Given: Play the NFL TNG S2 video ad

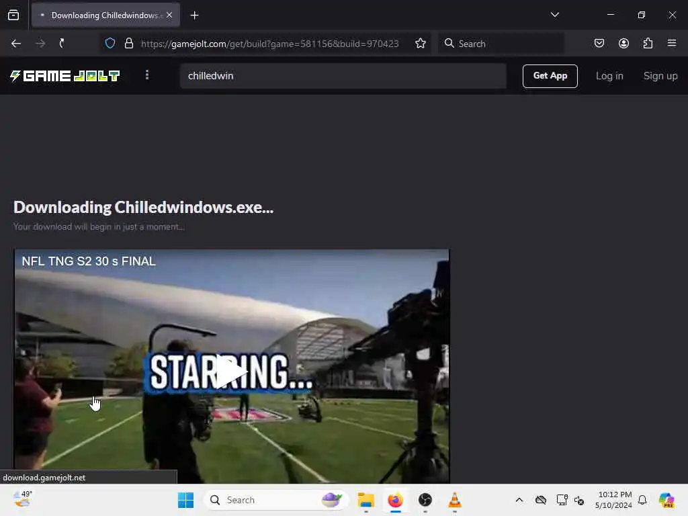Looking at the screenshot, I should (230, 372).
